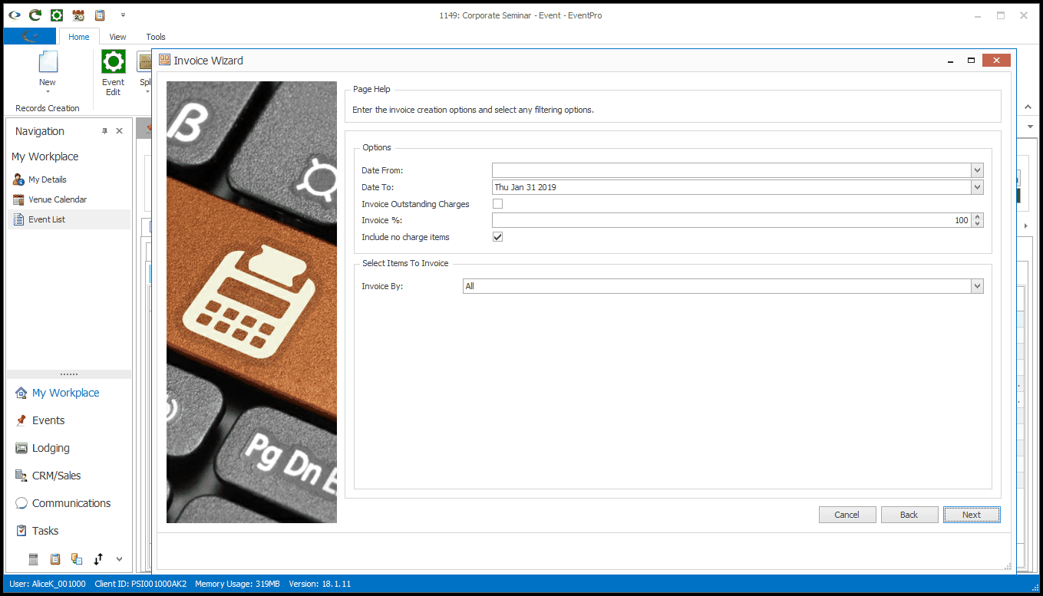Screen dimensions: 1043x596
Task: Click the My Details person icon
Action: (18, 179)
